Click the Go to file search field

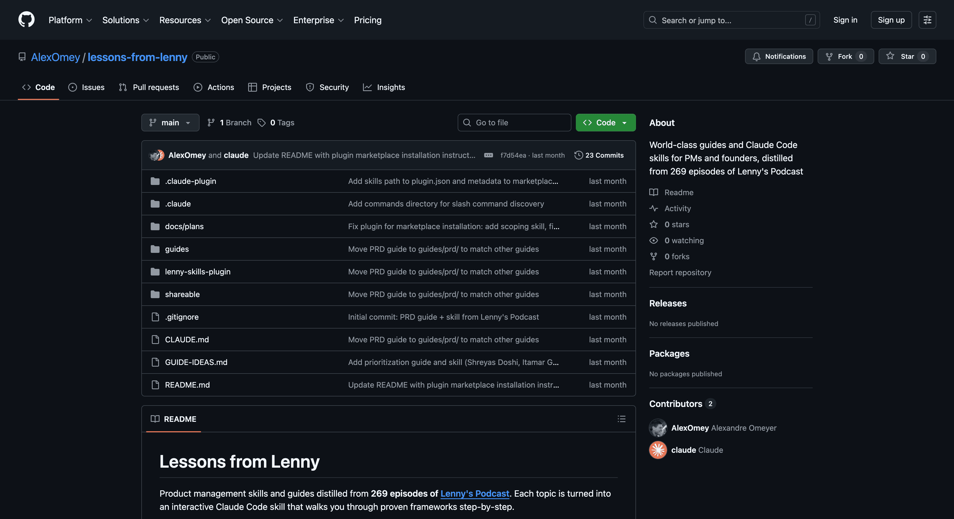click(x=514, y=122)
